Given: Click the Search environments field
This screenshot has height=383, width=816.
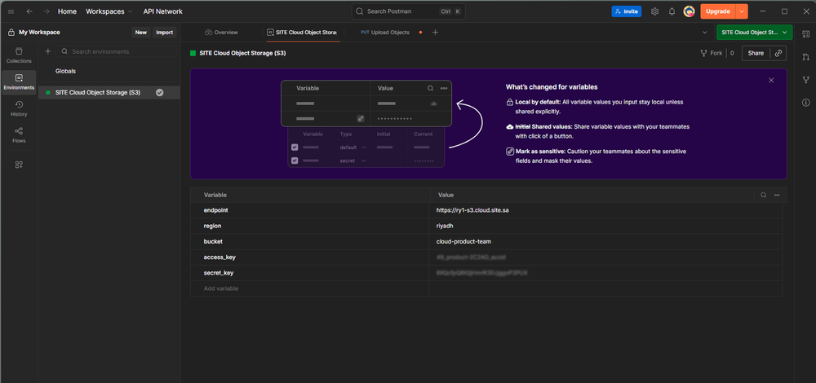Looking at the screenshot, I should coord(116,51).
